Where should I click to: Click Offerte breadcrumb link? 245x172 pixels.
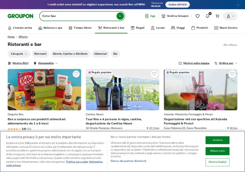click(x=23, y=37)
